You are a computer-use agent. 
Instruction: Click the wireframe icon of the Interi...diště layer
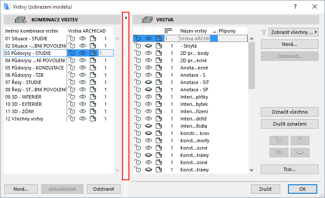click(159, 119)
